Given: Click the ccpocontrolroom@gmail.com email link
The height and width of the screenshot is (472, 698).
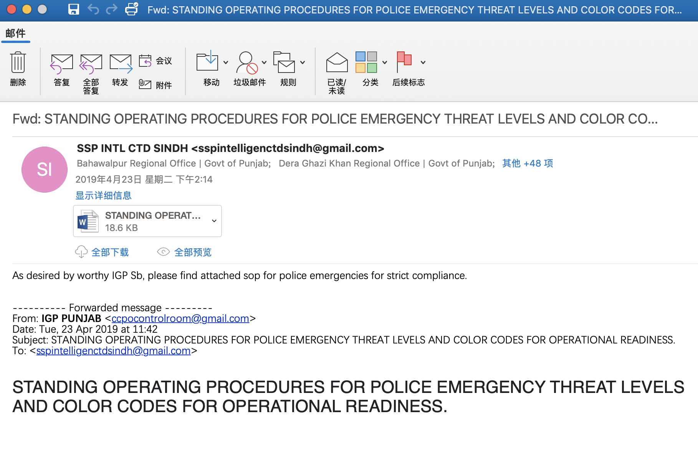Looking at the screenshot, I should pyautogui.click(x=180, y=319).
